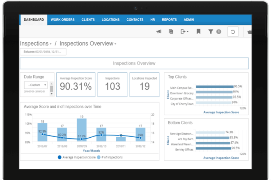Click the New Age Electron... 74.3% bar

click(x=210, y=132)
